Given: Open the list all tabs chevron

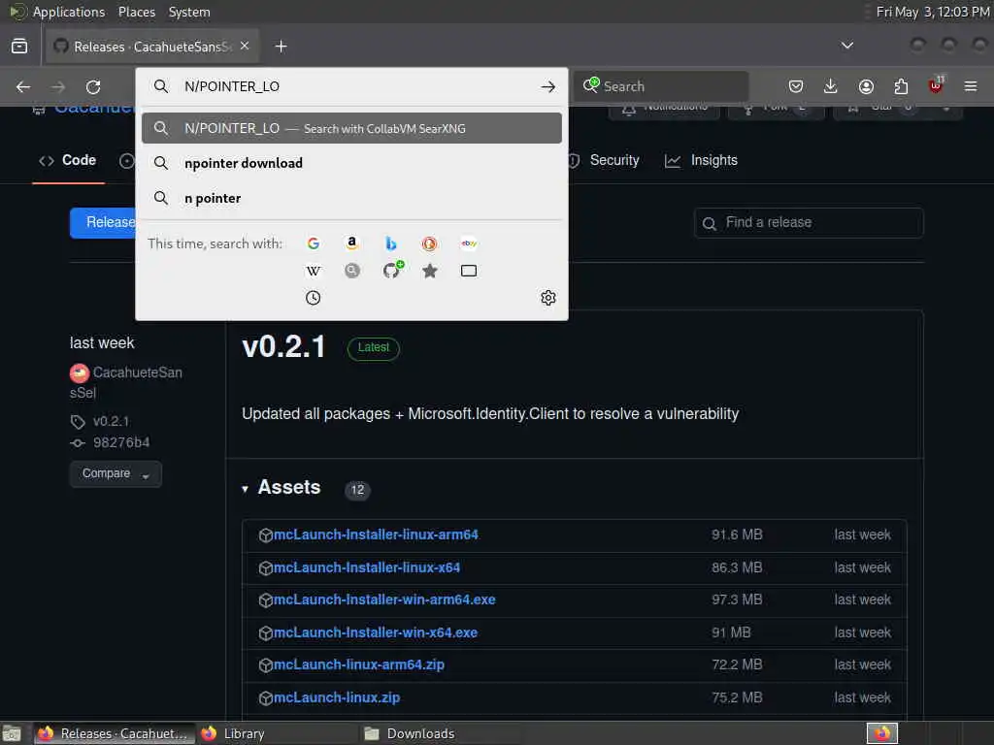Looking at the screenshot, I should [846, 46].
